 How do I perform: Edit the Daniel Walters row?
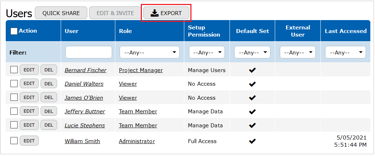[x=29, y=84]
